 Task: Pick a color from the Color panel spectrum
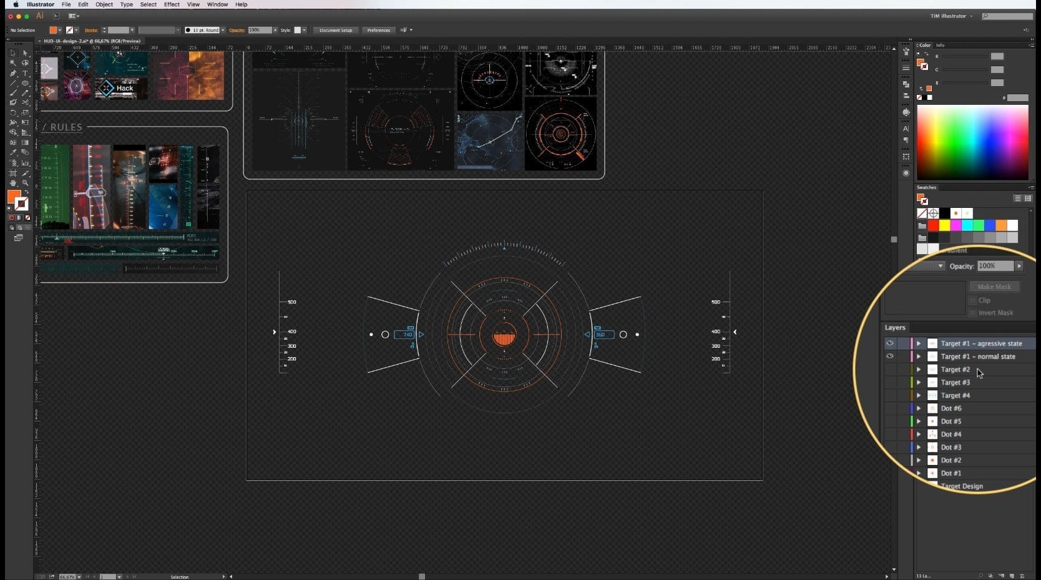pos(972,143)
